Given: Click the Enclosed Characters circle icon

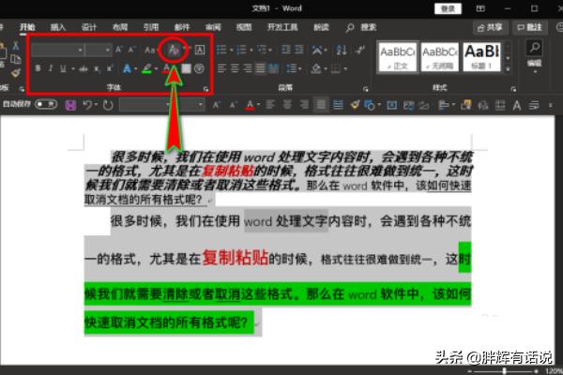Looking at the screenshot, I should tap(199, 68).
